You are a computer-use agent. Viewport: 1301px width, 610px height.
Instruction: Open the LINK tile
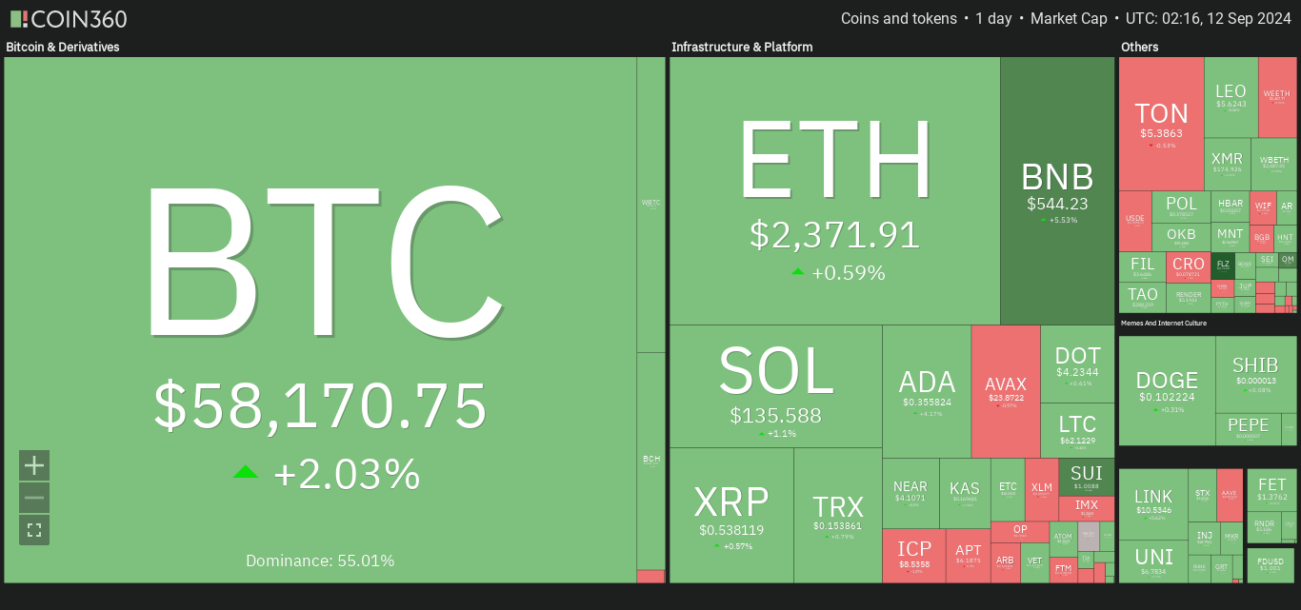coord(1153,503)
